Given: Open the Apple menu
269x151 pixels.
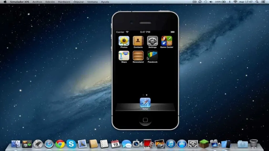Looking at the screenshot, I should (5, 2).
